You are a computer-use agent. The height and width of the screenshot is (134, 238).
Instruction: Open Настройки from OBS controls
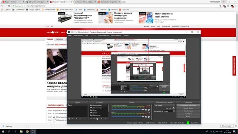point(188,114)
